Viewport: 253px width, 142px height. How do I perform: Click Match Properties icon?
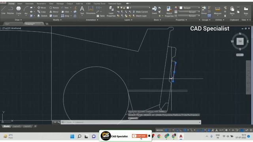pyautogui.click(x=169, y=11)
